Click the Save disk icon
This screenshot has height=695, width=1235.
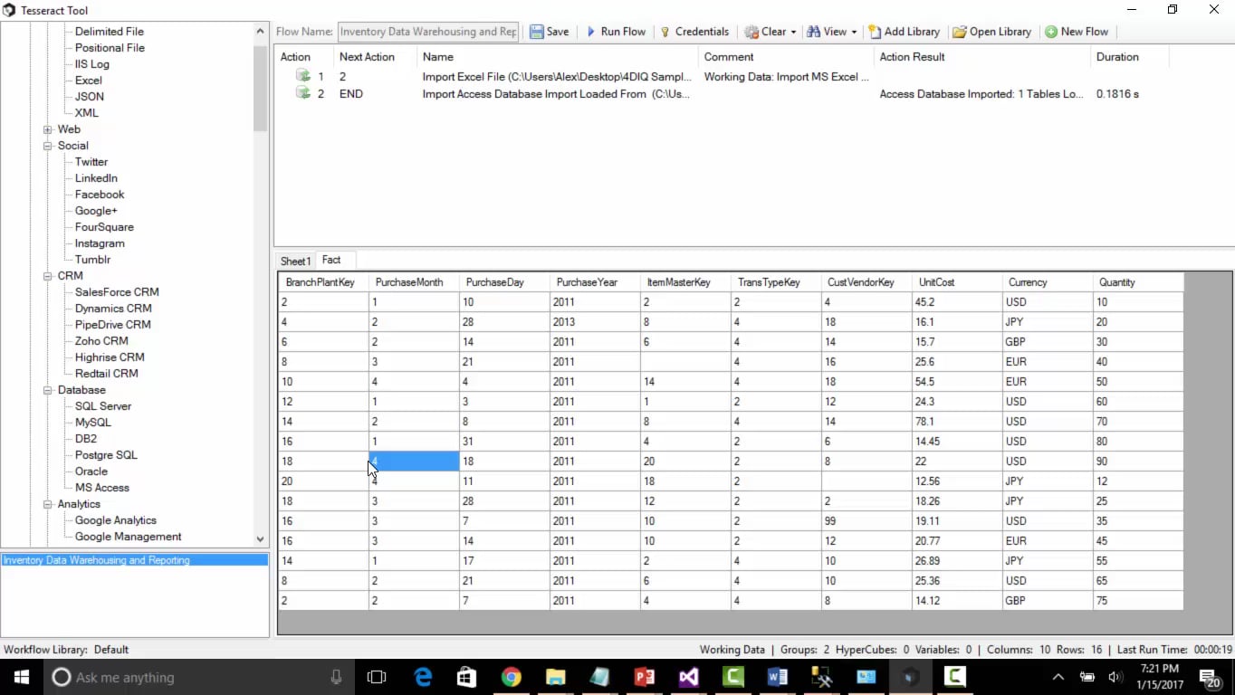(x=537, y=32)
